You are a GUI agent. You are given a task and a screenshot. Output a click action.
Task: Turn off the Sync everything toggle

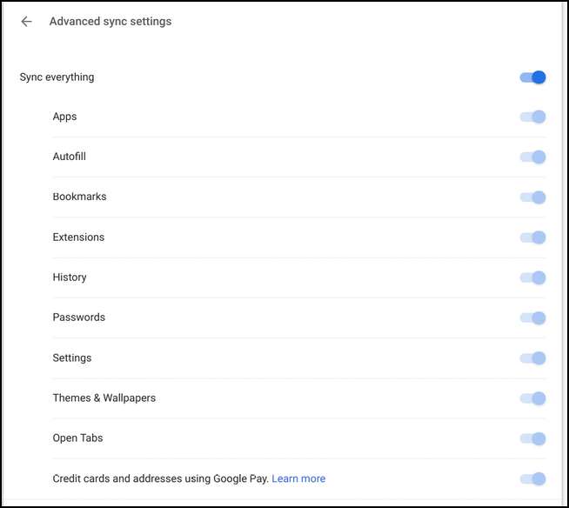coord(532,77)
